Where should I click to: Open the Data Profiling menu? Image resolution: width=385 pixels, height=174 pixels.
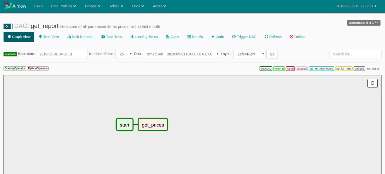(x=64, y=6)
